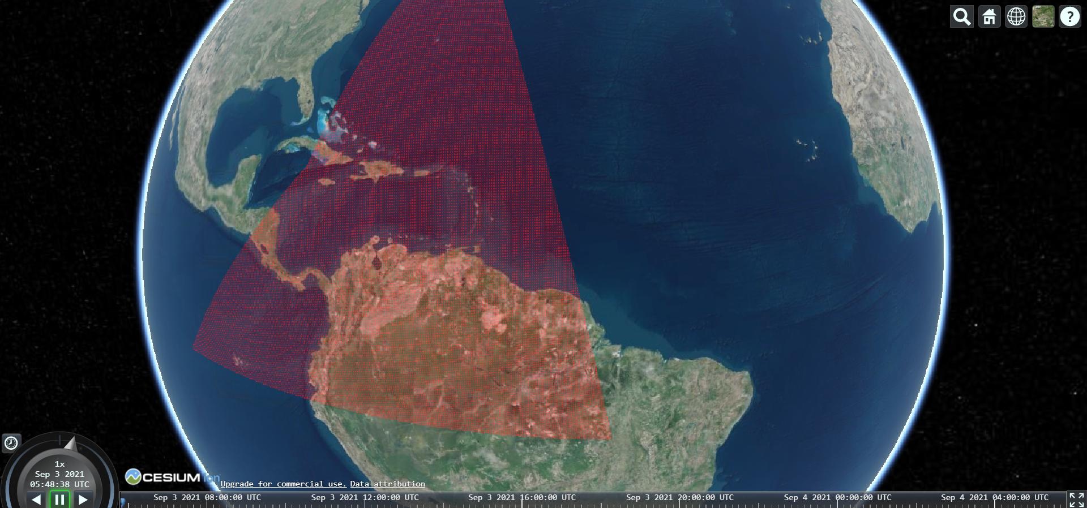Click the clock reset-to-today icon
The image size is (1087, 508).
(11, 443)
